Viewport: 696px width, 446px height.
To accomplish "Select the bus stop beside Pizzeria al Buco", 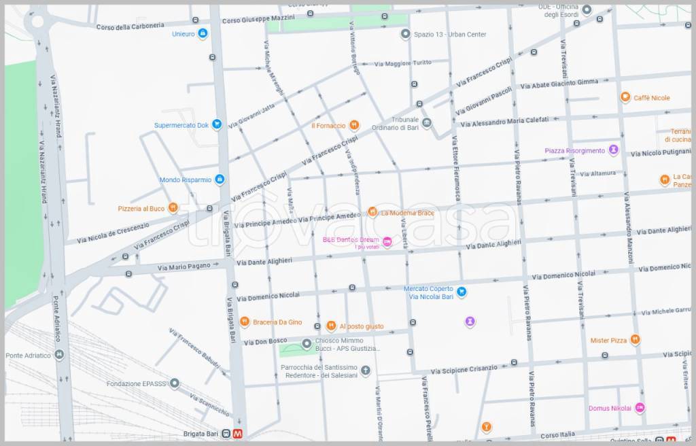I will pos(209,208).
